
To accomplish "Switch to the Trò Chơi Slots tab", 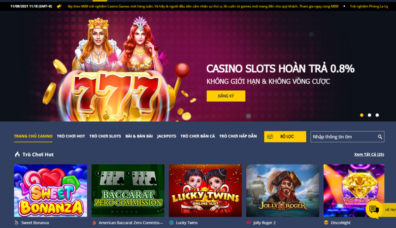I will (105, 136).
